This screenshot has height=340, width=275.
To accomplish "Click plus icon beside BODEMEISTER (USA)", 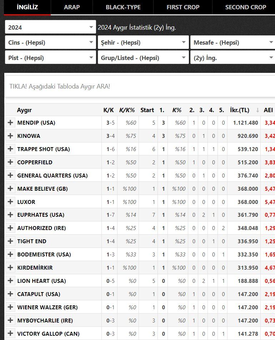I will pyautogui.click(x=10, y=254).
